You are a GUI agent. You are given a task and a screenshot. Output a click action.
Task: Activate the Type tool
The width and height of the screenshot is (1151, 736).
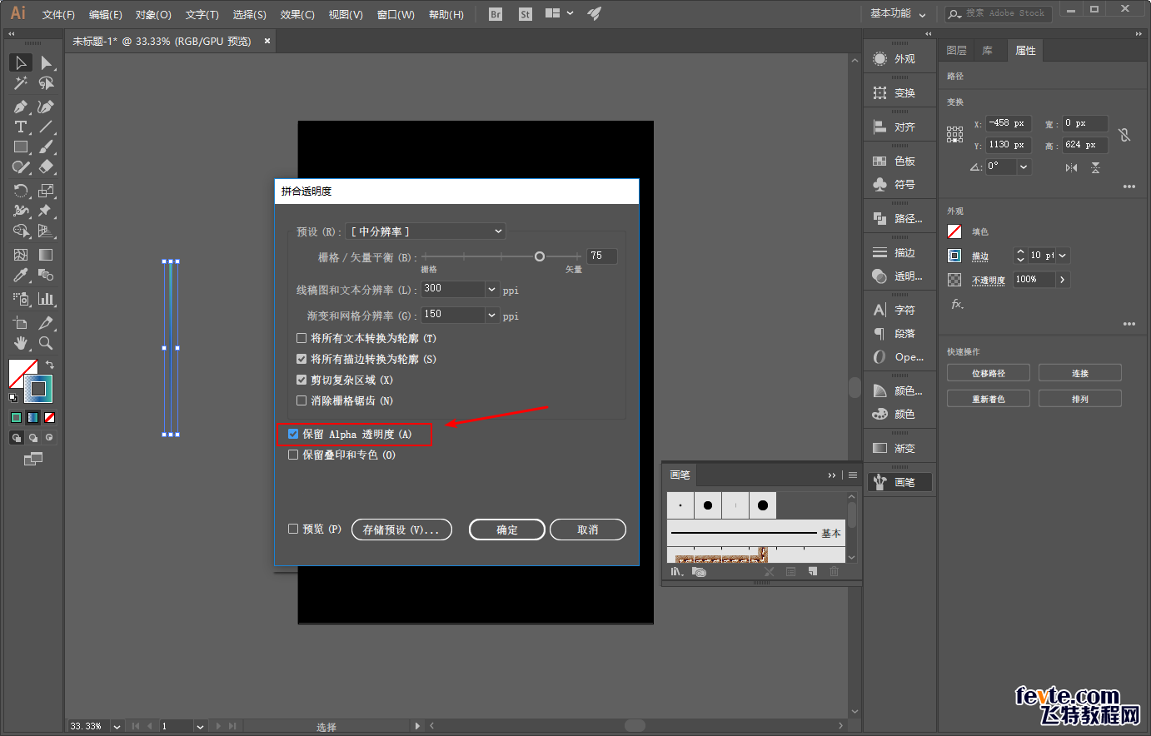tap(21, 127)
